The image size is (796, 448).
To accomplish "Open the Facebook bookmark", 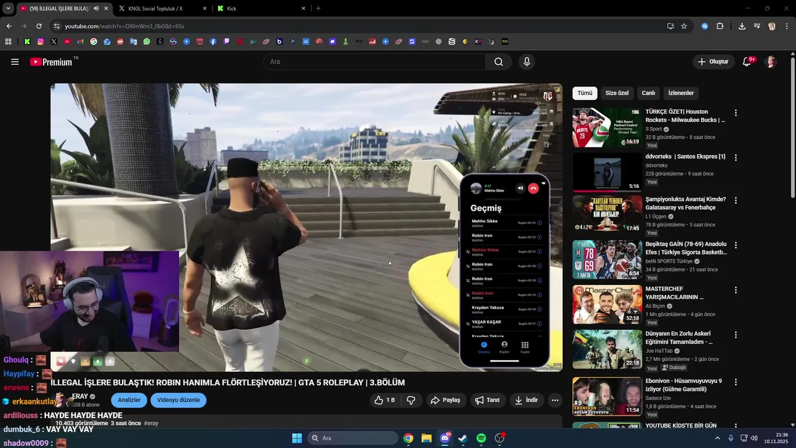I will tap(213, 42).
